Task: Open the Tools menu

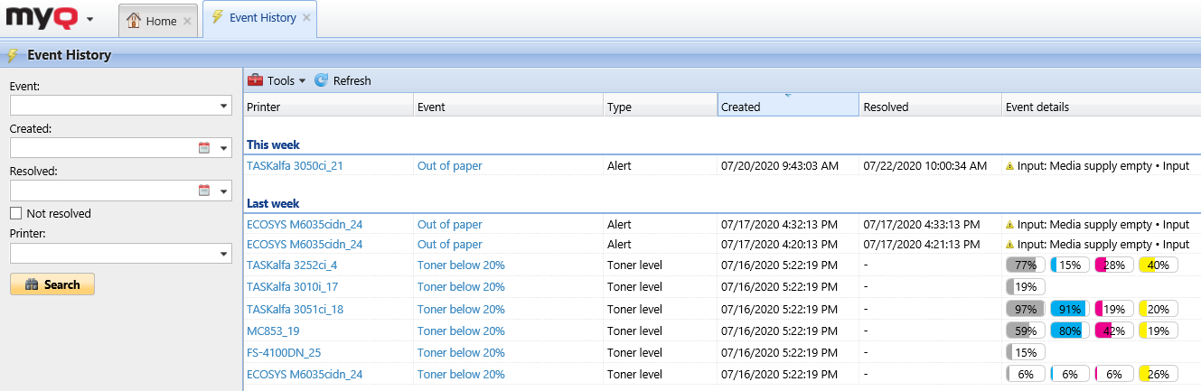Action: click(279, 80)
